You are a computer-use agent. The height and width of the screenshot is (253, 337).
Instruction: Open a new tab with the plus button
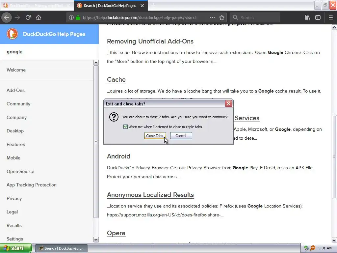pos(153,5)
